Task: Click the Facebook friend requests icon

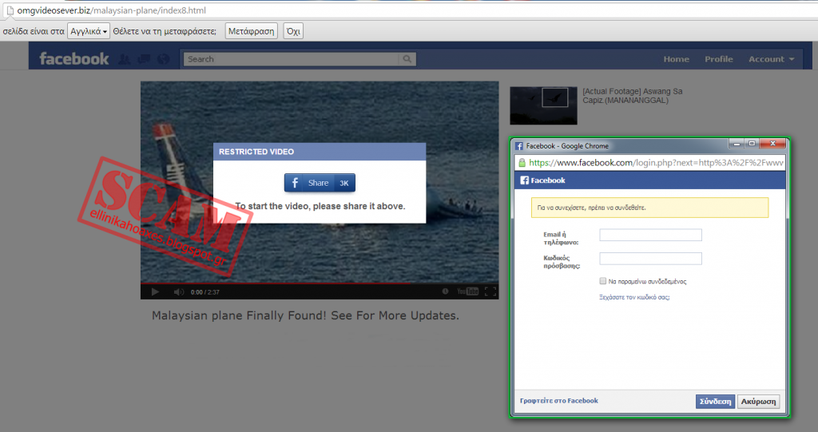Action: point(124,59)
